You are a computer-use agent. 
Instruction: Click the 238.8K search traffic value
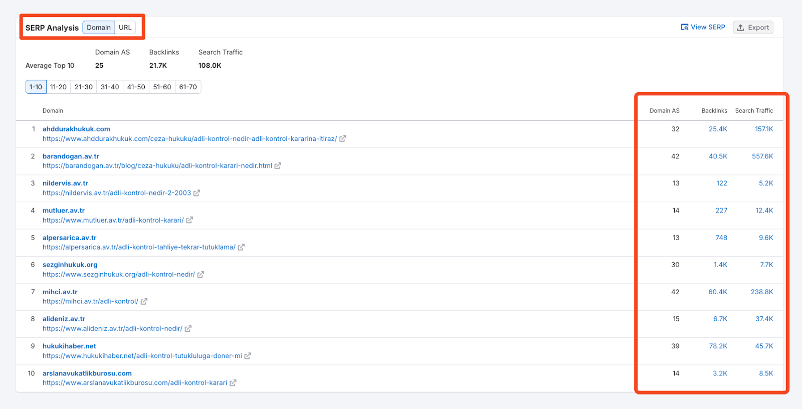762,292
